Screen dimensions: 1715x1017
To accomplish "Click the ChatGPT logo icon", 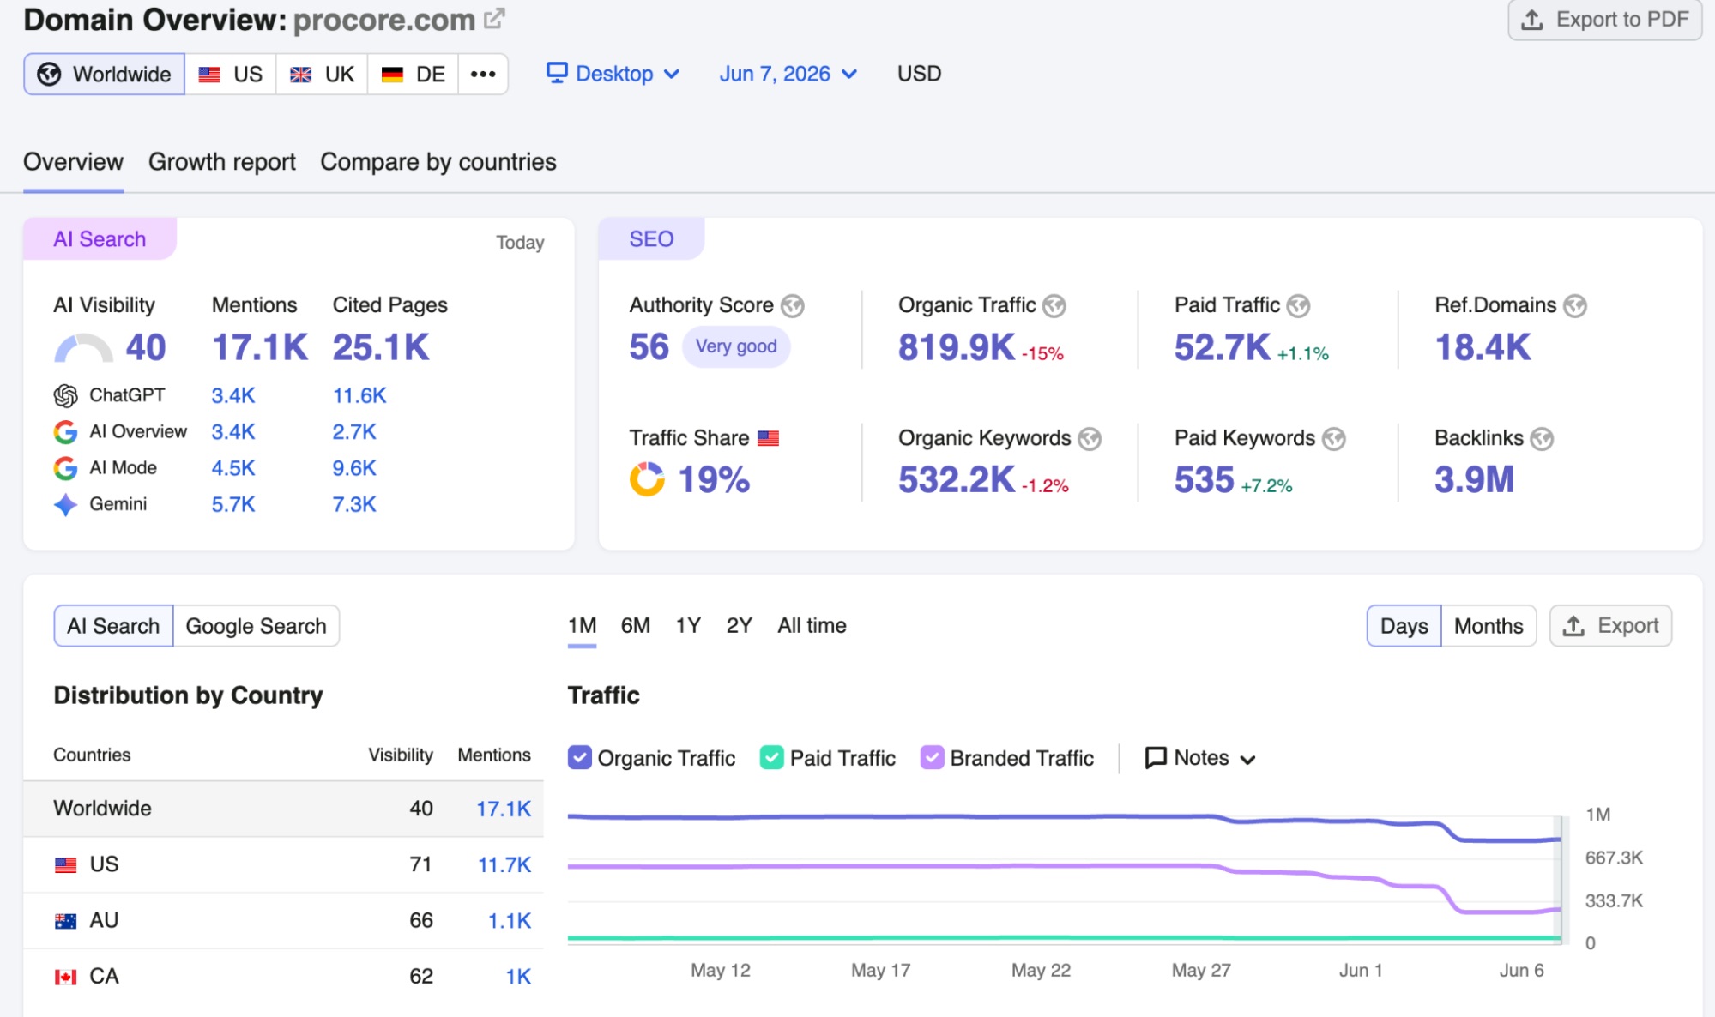I will pos(66,395).
